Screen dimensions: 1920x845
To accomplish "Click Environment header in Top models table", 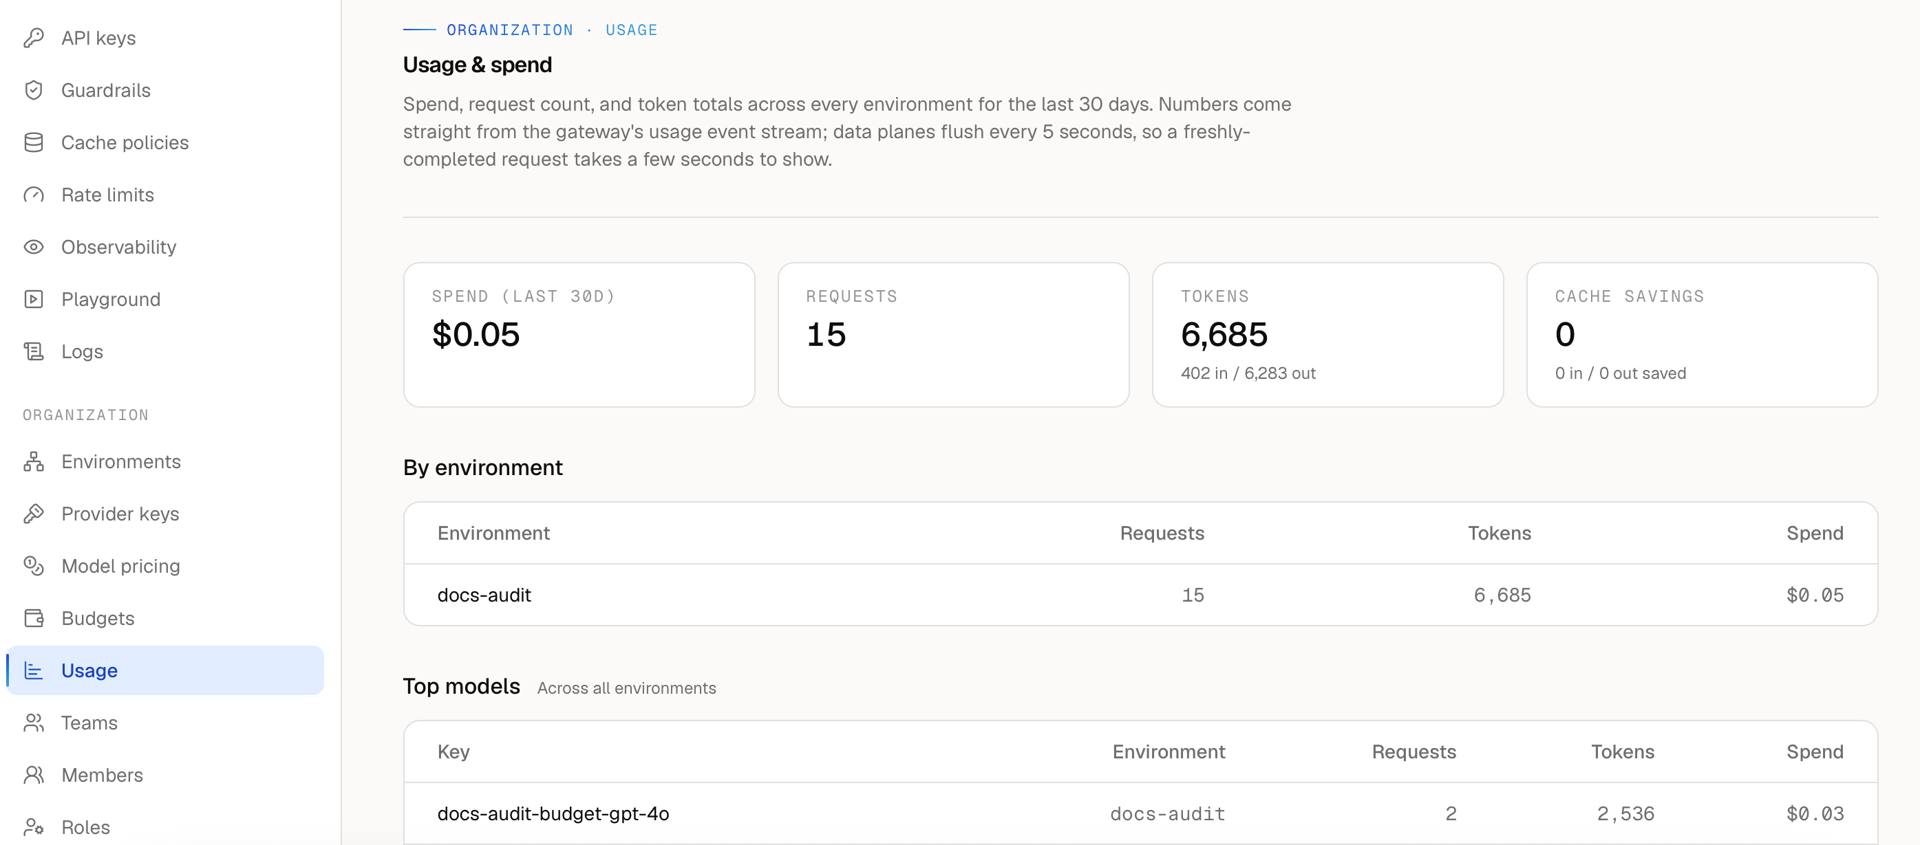I will coord(1169,751).
